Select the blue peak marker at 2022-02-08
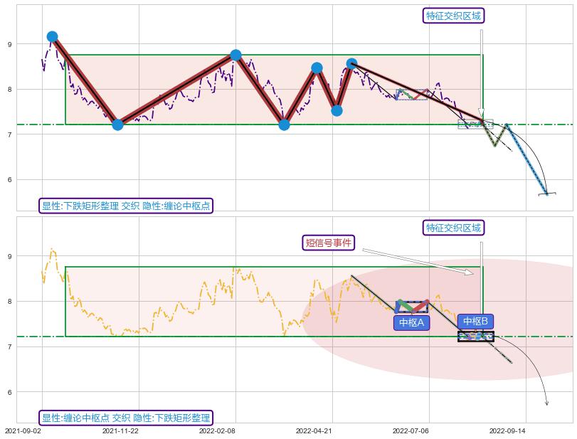The height and width of the screenshot is (439, 577). (x=236, y=55)
